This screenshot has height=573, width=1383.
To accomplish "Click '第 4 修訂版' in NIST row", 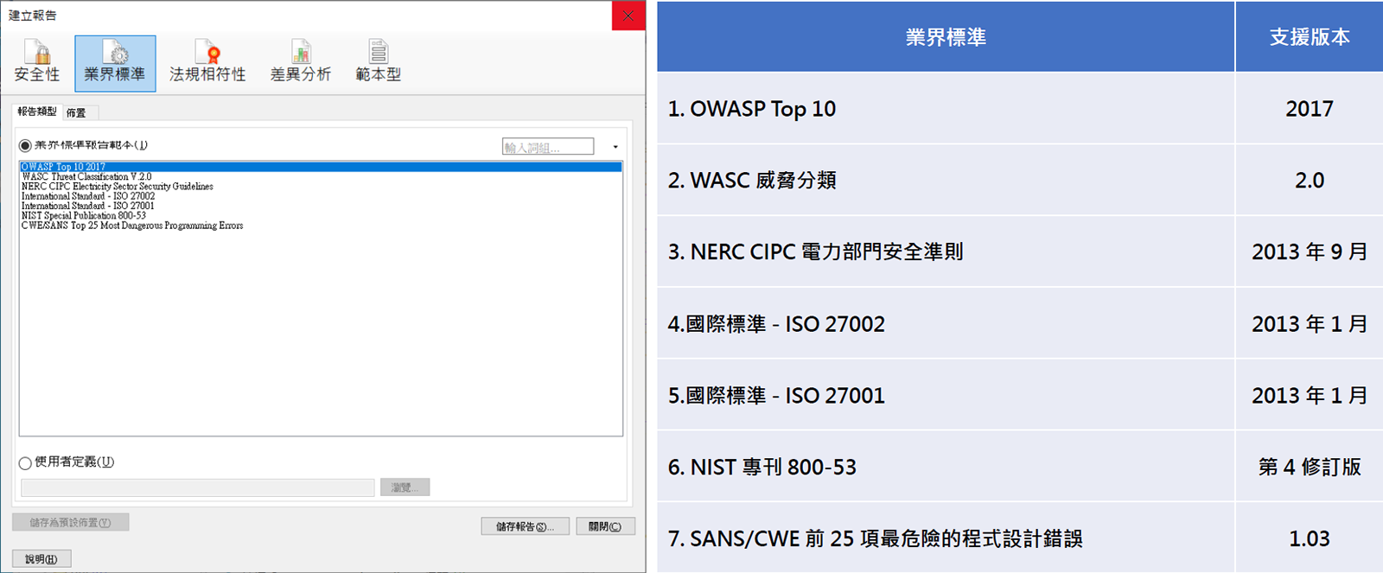I will (1310, 467).
